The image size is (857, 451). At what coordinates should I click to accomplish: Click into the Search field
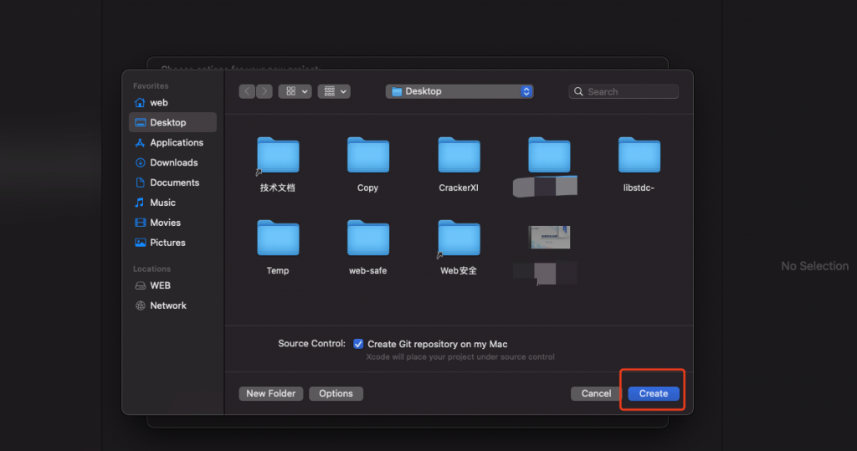629,91
